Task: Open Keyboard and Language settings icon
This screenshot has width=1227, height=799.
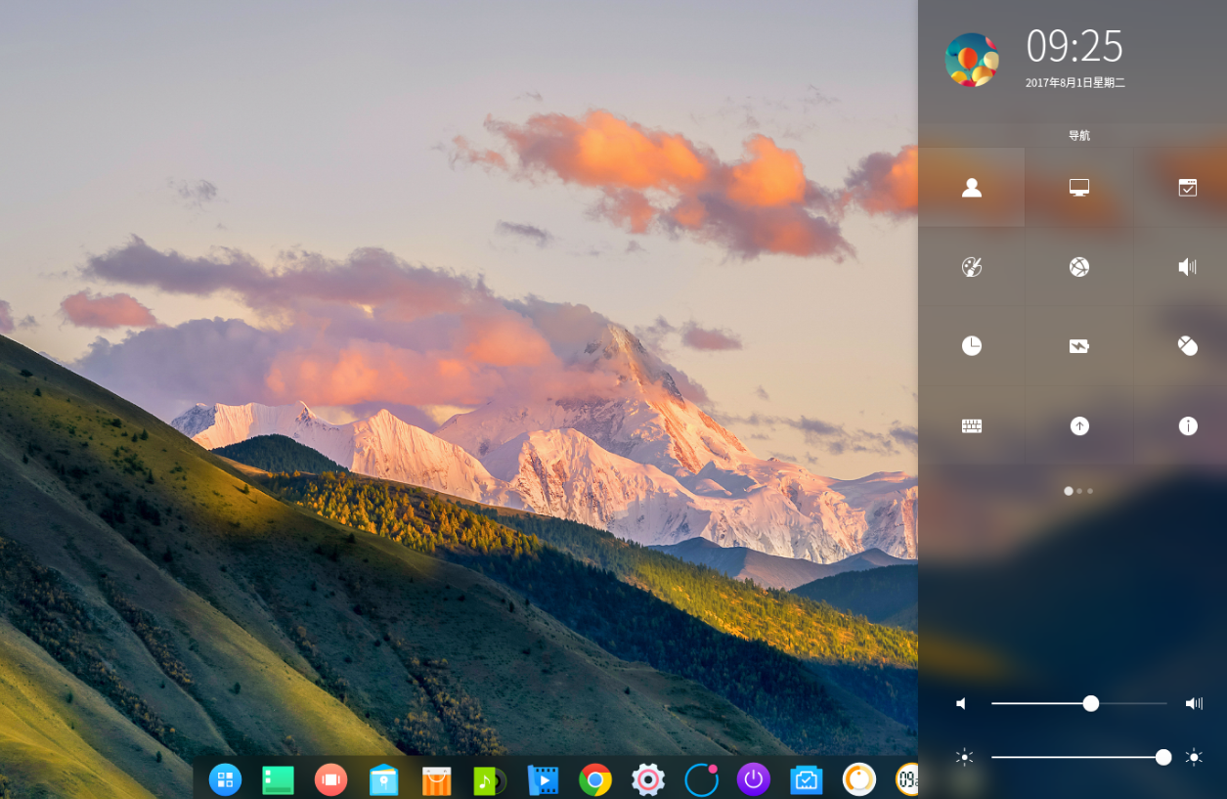Action: point(971,425)
